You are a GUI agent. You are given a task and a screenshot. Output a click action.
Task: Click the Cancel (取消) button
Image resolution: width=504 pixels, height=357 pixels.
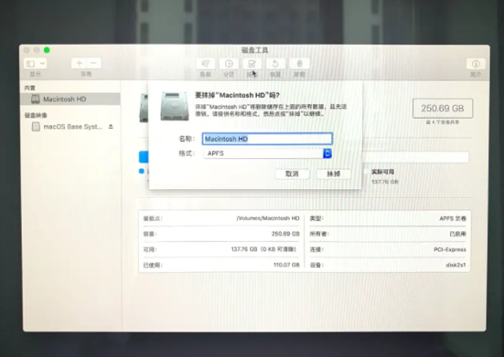click(292, 173)
